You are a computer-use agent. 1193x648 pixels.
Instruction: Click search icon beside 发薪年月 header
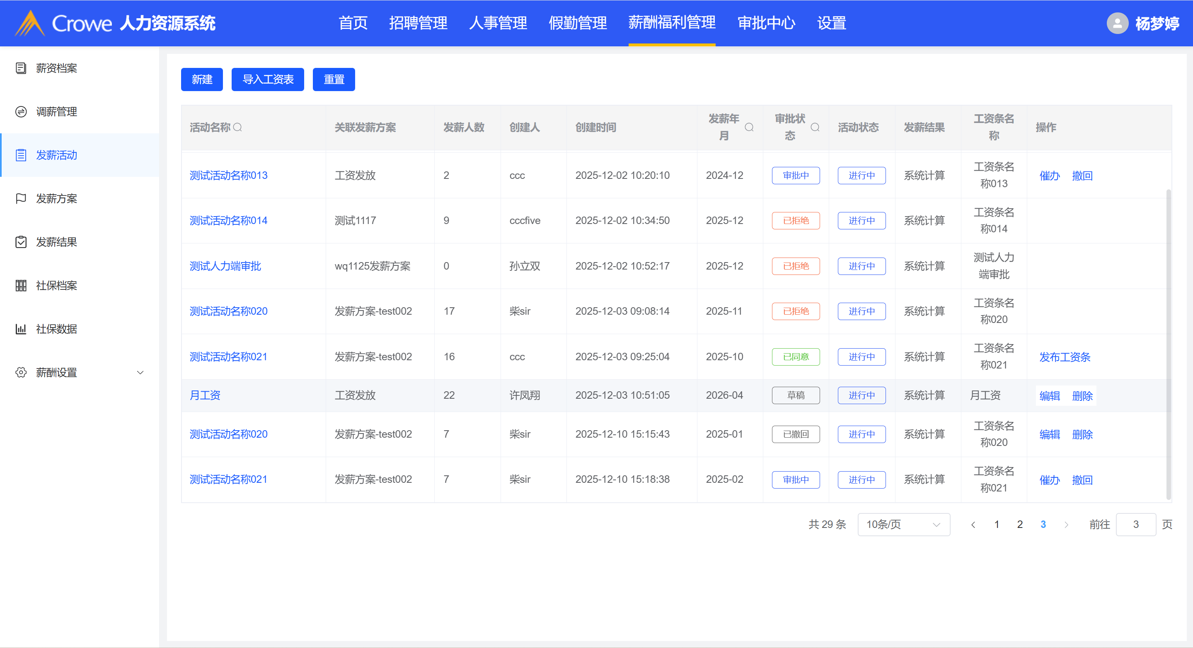pos(749,127)
